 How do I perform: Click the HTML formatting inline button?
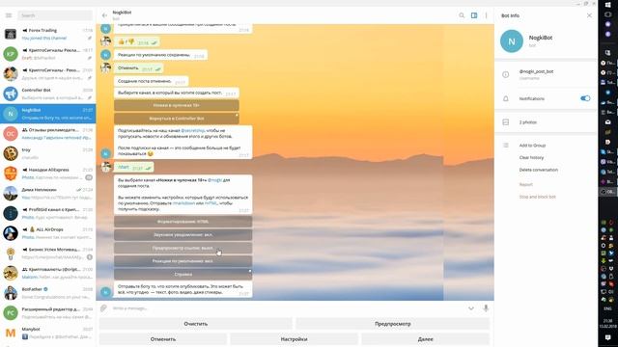pos(183,222)
